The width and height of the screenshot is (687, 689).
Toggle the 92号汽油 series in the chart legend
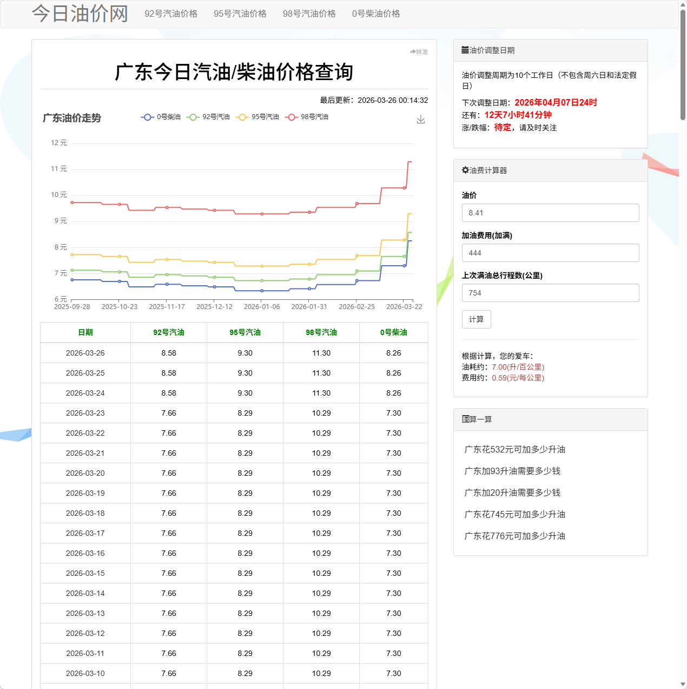click(x=210, y=116)
